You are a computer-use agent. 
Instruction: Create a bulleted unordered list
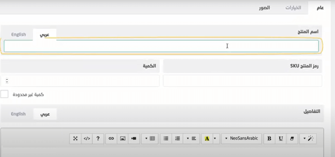point(166,139)
